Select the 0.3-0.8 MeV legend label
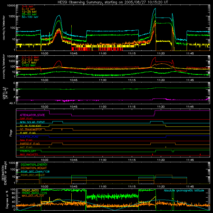The width and height of the screenshot is (213, 213). (x=30, y=60)
